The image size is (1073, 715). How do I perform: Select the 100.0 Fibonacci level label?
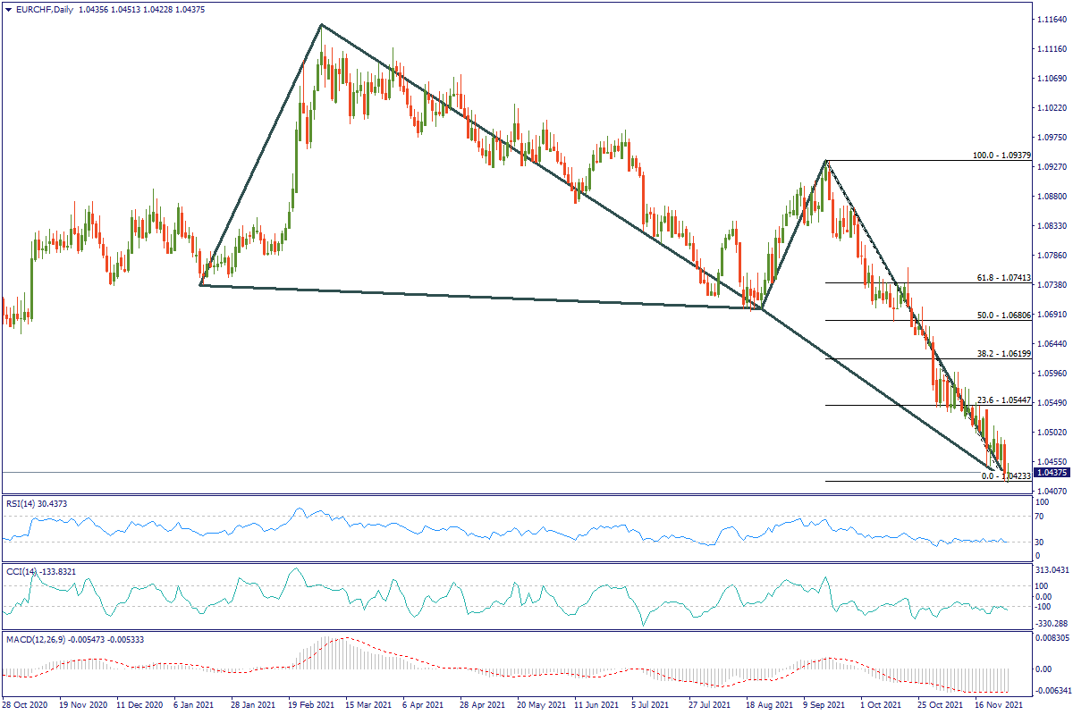1001,156
